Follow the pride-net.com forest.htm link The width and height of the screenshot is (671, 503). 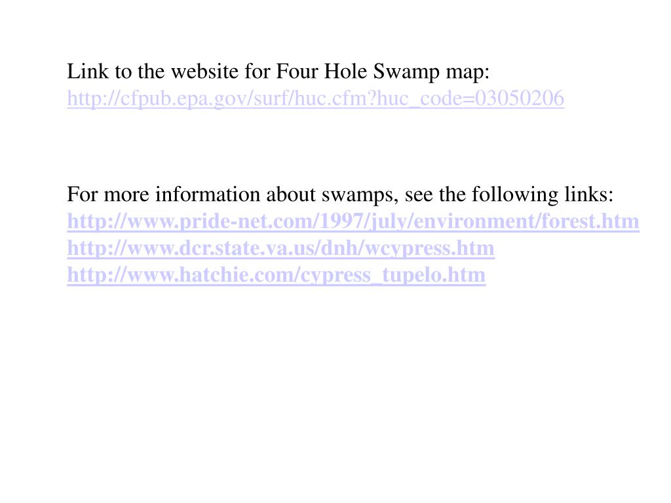353,221
